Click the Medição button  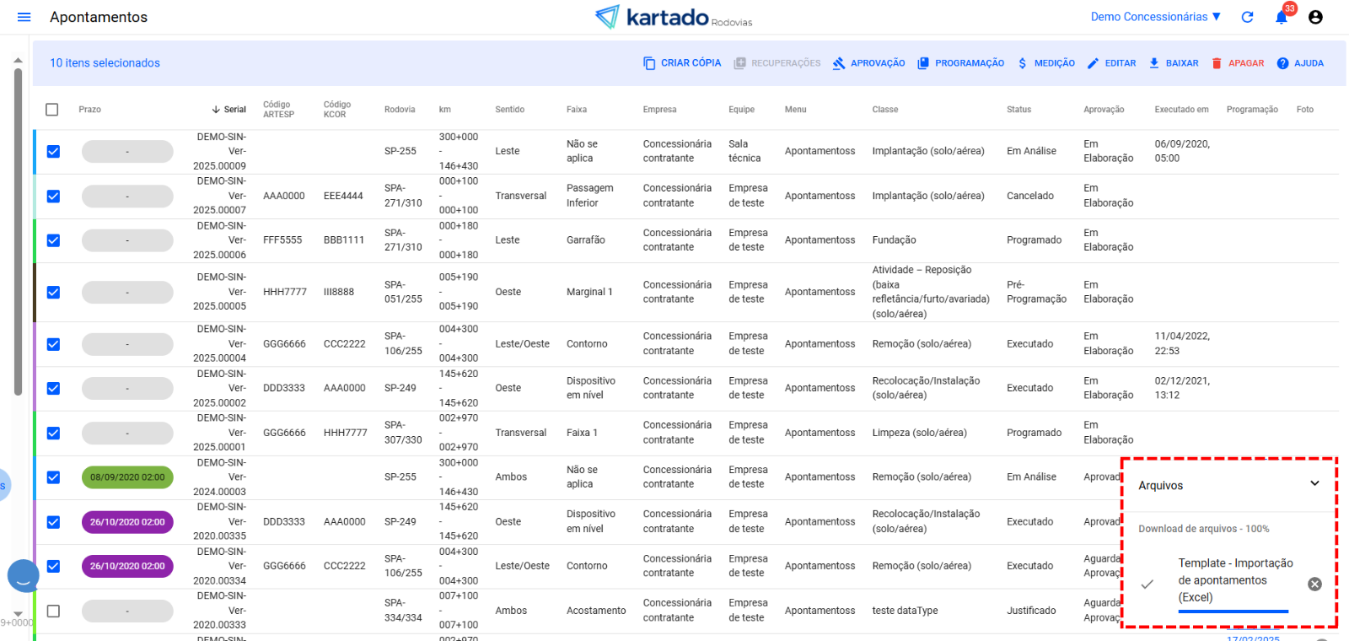click(x=1045, y=63)
